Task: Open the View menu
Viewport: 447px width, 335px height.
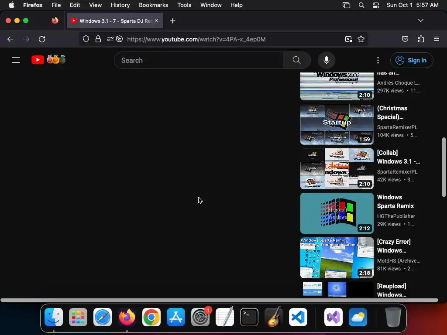Action: (96, 5)
